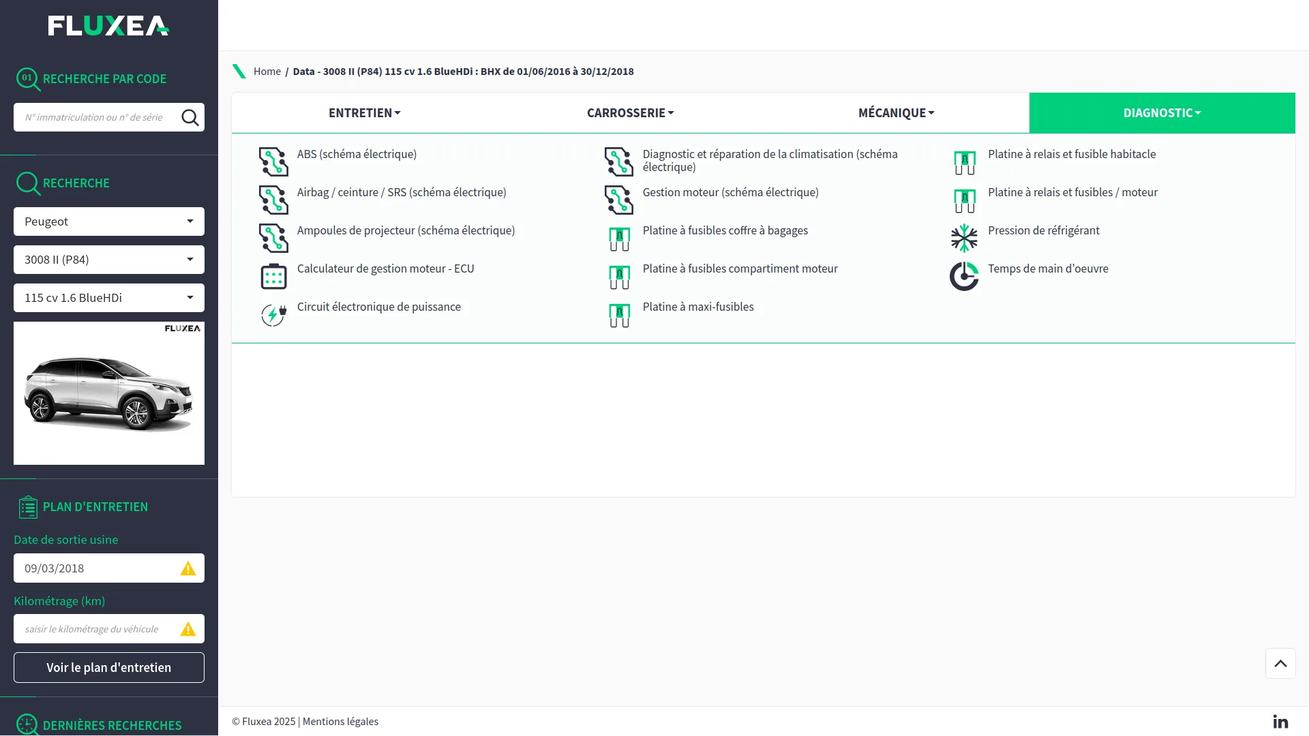The height and width of the screenshot is (736, 1309).
Task: Open Diagnostic et réparation de la climatisation link
Action: click(x=770, y=161)
